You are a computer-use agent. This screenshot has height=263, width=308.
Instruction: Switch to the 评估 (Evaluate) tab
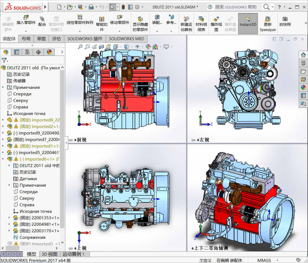[57, 39]
